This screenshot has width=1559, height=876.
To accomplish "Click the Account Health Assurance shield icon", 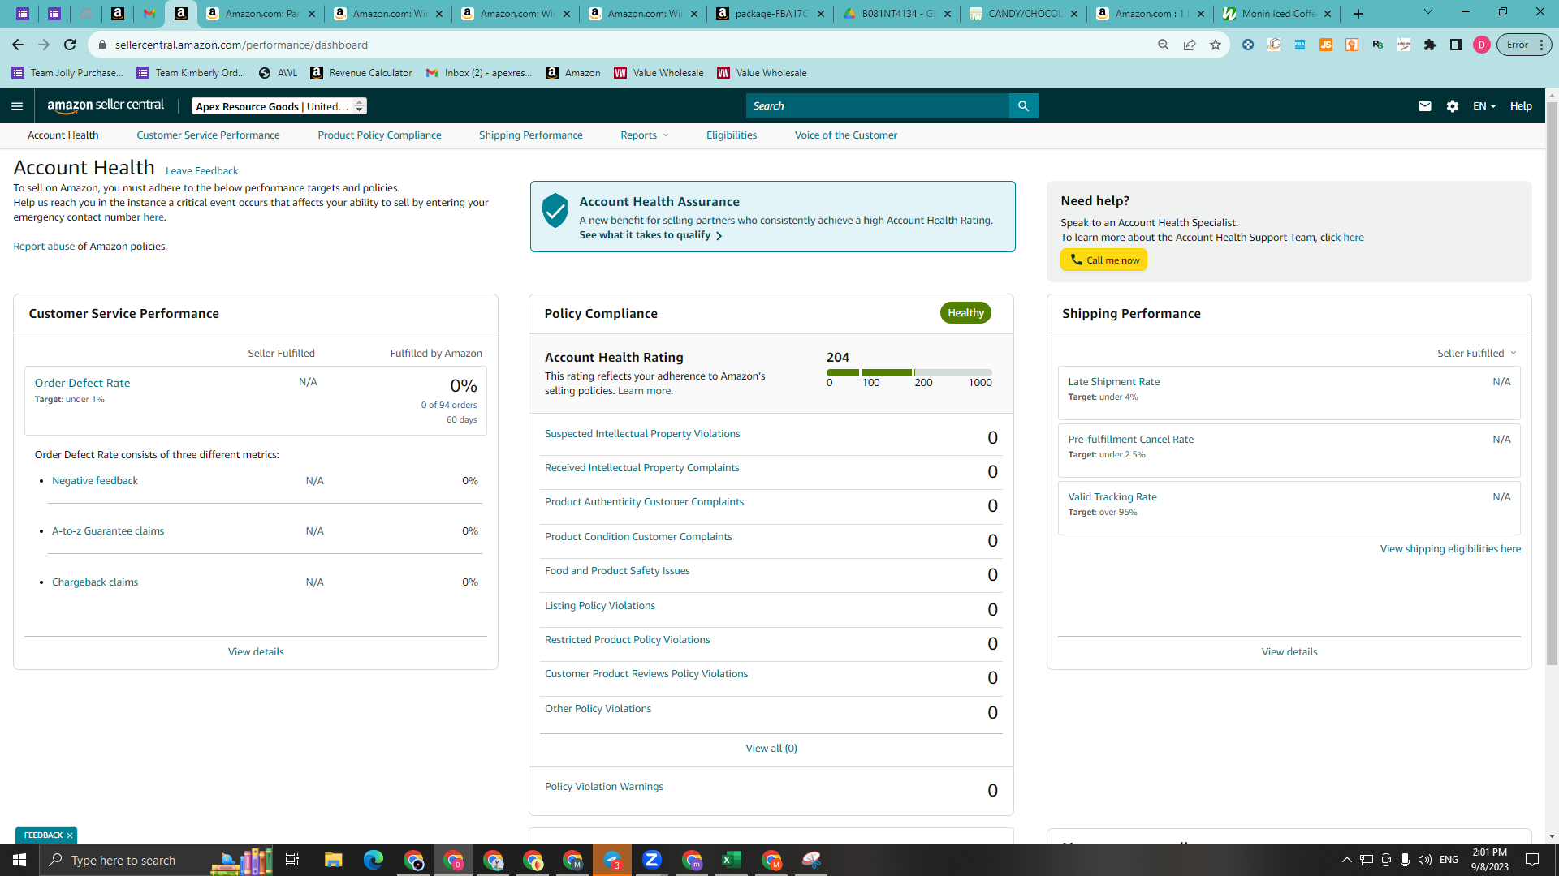I will click(x=555, y=211).
